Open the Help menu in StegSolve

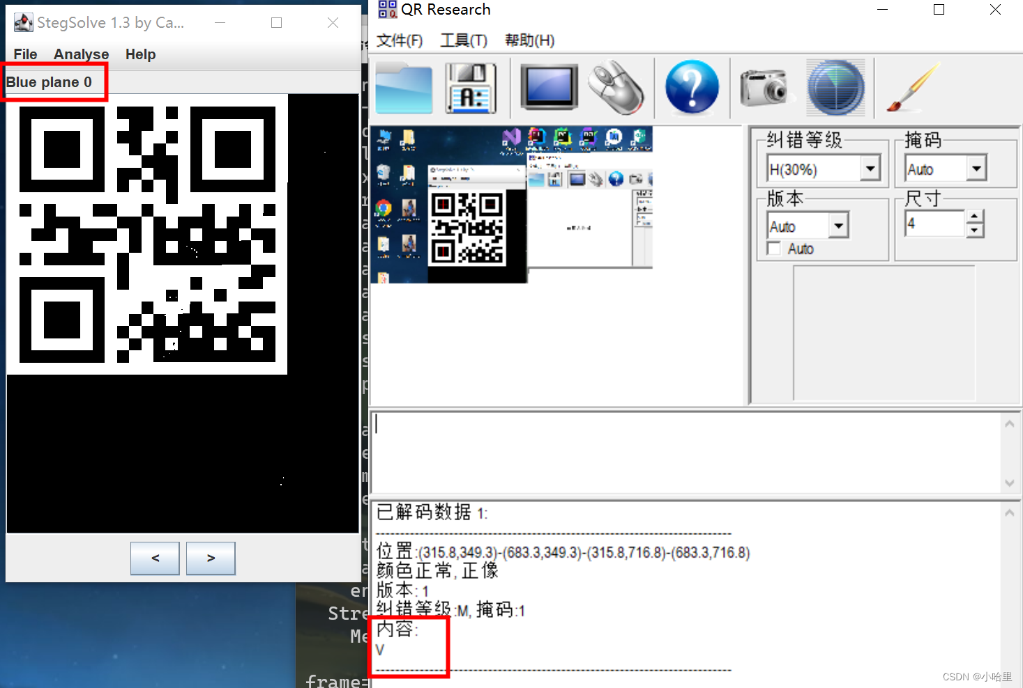coord(140,54)
